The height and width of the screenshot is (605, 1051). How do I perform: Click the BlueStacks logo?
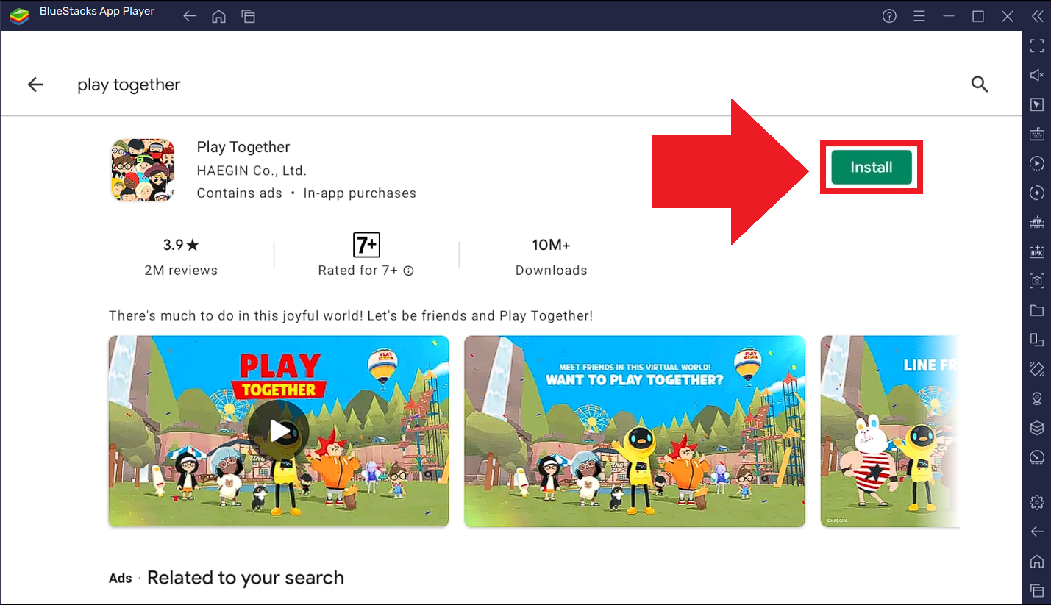19,16
